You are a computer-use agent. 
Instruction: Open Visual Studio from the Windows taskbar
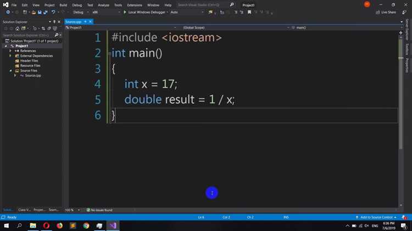point(113,226)
